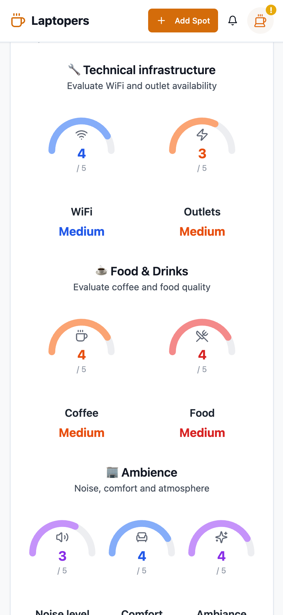Click the Add Spot button
Screen dimensions: 283x615
(183, 21)
